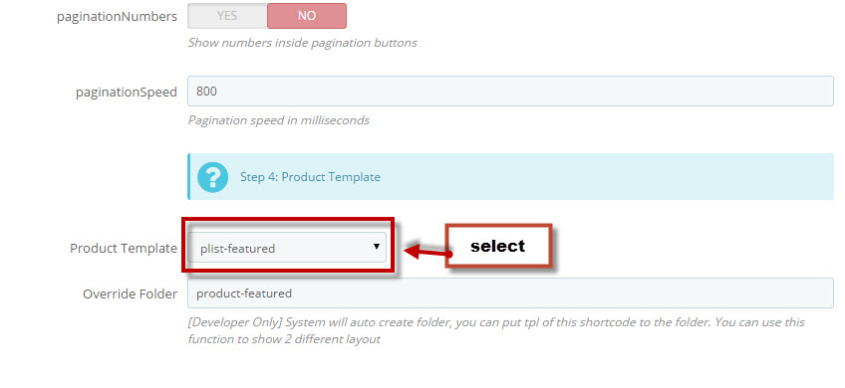
Task: Click the paginationSpeed label
Action: click(x=127, y=92)
